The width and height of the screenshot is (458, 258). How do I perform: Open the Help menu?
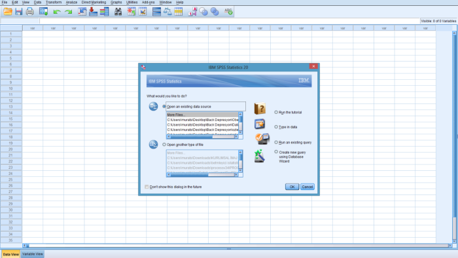pos(180,3)
